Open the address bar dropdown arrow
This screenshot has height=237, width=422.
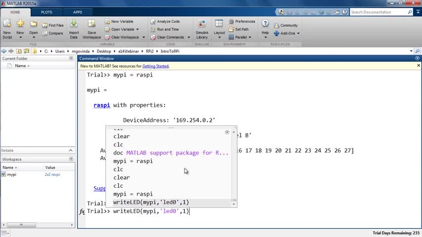(x=411, y=51)
